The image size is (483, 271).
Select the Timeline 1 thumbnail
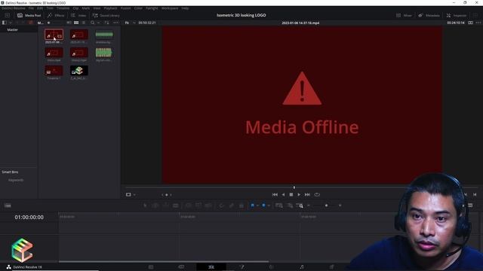coord(54,71)
